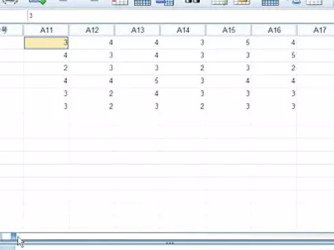The image size is (334, 250).
Task: Select the A14 column header
Action: pos(183,30)
